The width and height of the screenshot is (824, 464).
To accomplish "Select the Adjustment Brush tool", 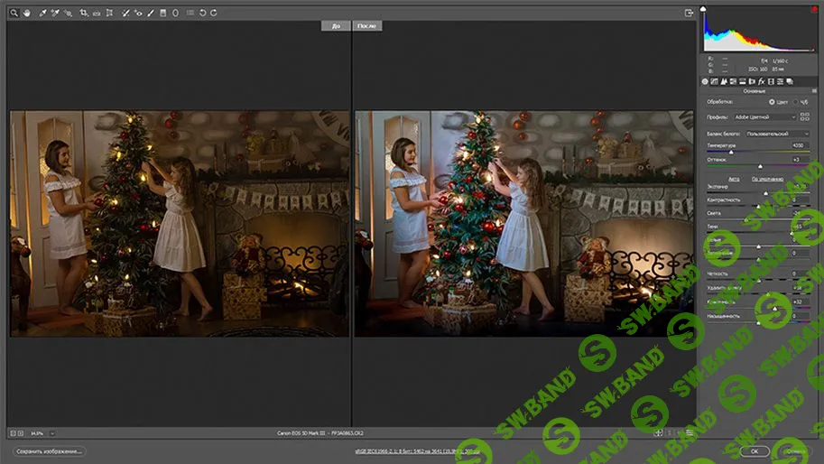I will click(151, 13).
